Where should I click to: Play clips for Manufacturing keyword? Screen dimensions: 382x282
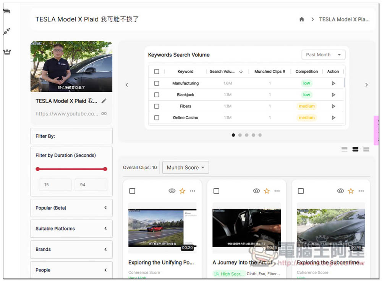(333, 83)
